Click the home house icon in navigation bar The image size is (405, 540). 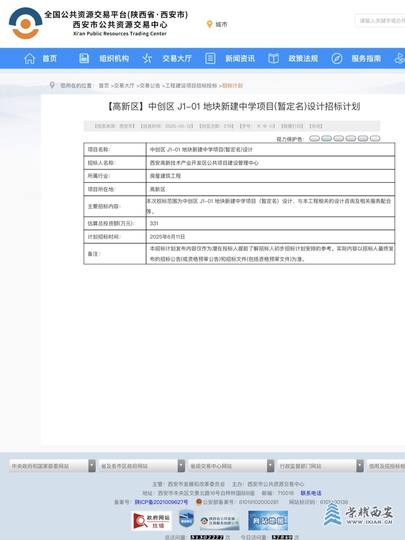coord(29,59)
